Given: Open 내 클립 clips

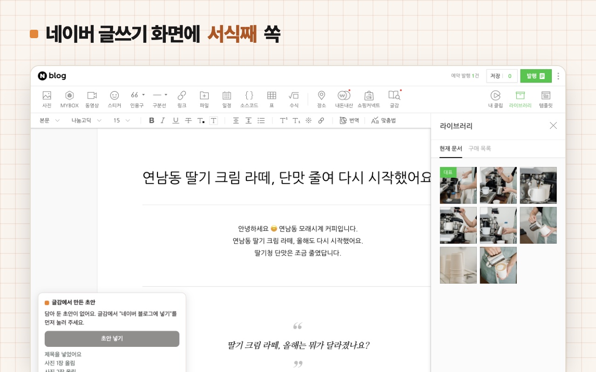Looking at the screenshot, I should [495, 99].
